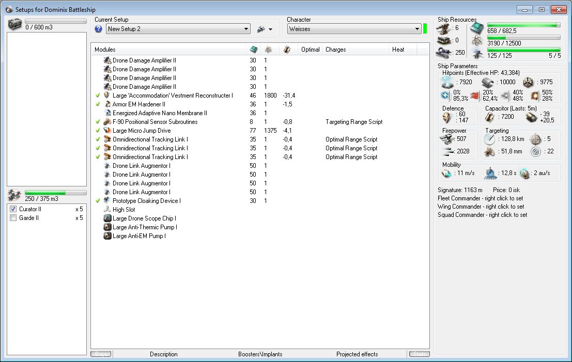Sort by CPU column header icon
572x362 pixels.
coord(253,50)
